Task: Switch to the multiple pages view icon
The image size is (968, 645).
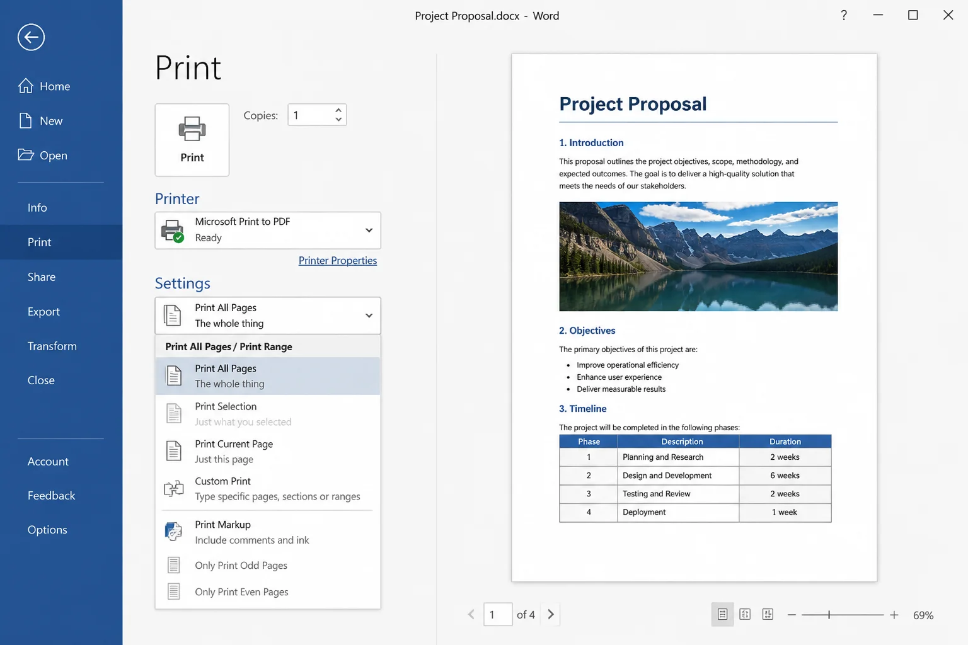Action: coord(768,614)
